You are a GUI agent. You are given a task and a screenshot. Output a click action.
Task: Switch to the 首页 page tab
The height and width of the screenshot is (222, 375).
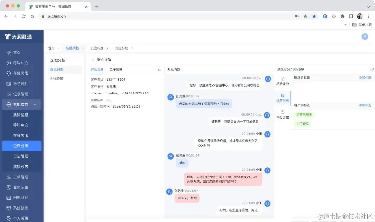[51, 48]
